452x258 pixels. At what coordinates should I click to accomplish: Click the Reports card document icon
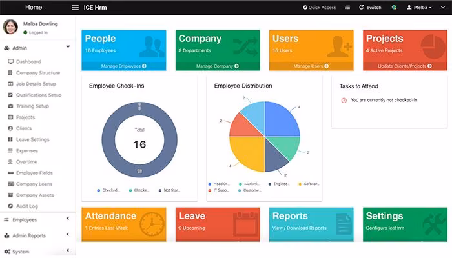(344, 224)
